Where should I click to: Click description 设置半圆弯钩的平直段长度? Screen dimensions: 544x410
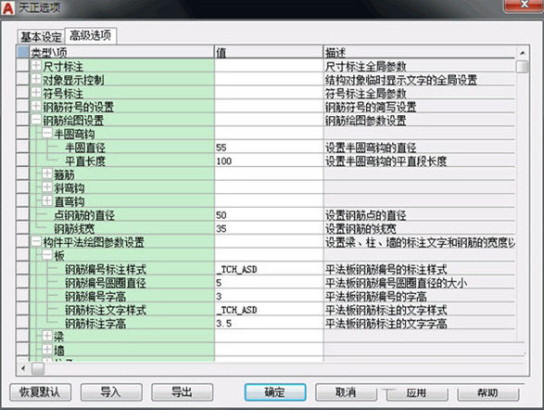(386, 161)
